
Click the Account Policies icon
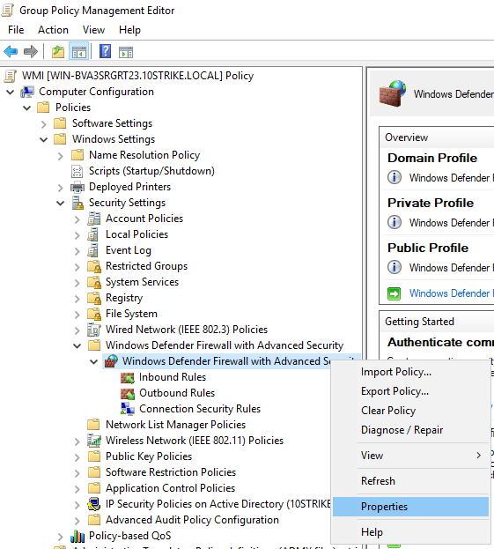tap(93, 219)
